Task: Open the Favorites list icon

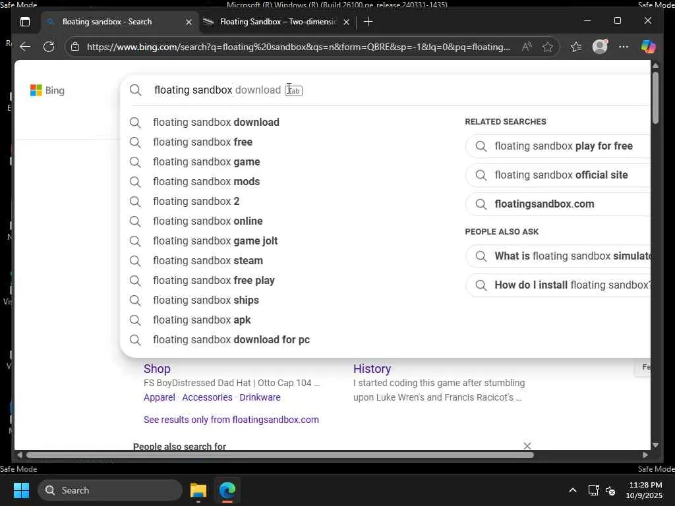Action: (x=576, y=47)
